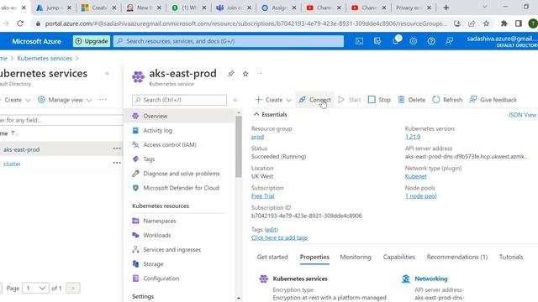Open ellipsis menu for cluster row
The height and width of the screenshot is (302, 538).
pyautogui.click(x=117, y=163)
